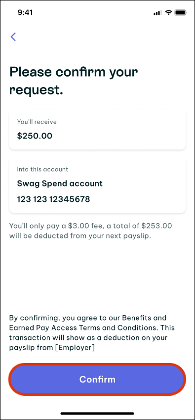
Task: Tap the [Employer] placeholder text
Action: [x=76, y=348]
